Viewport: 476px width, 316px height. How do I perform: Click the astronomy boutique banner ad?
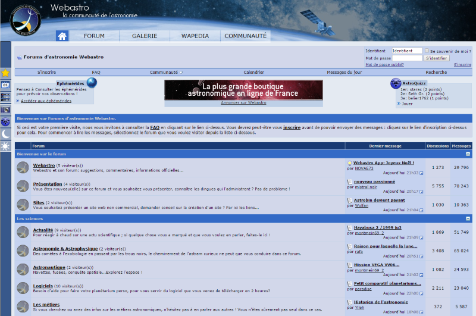pyautogui.click(x=243, y=90)
